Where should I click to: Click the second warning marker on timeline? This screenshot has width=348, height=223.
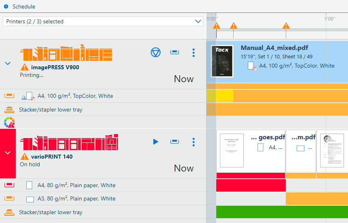coord(234,26)
